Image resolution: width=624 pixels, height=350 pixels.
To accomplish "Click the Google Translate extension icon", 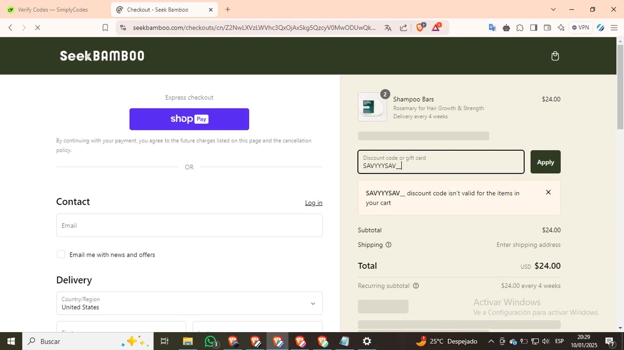I will (x=493, y=28).
